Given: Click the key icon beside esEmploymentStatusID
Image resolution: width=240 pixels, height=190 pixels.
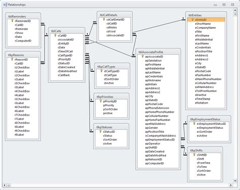Looking at the screenshot, I should coord(194,123).
